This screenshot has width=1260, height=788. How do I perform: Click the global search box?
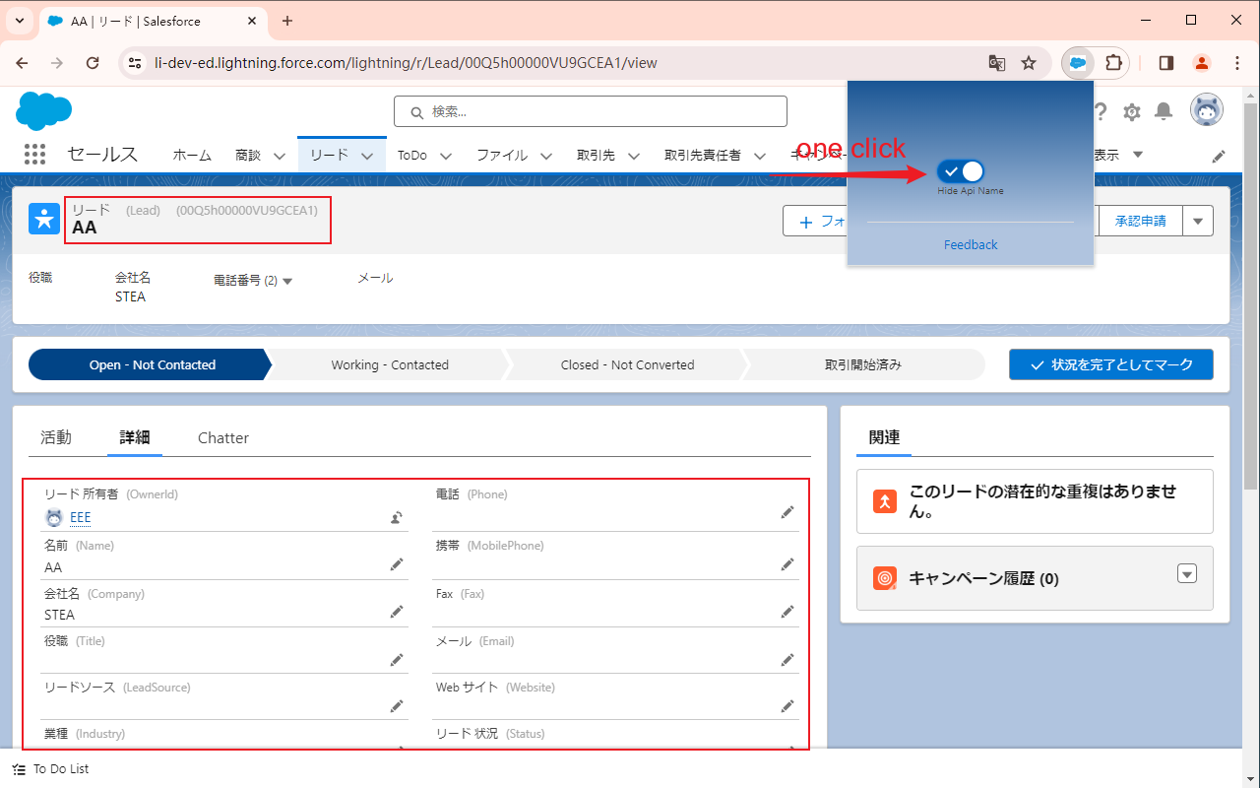pos(591,111)
